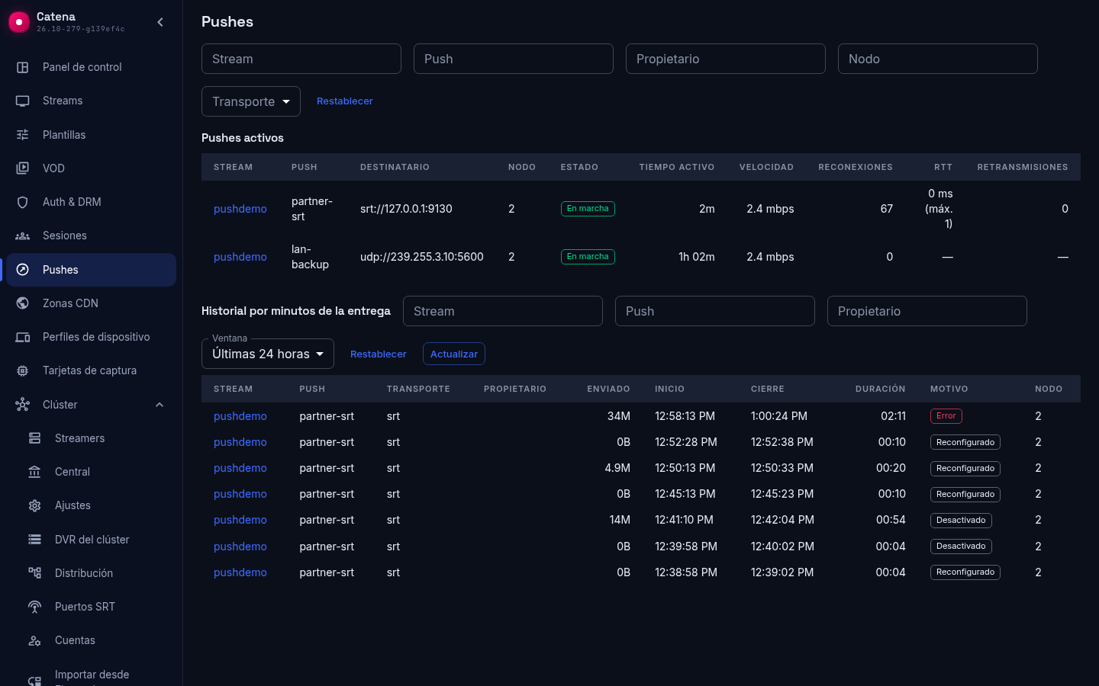The height and width of the screenshot is (686, 1099).
Task: Click the Streamers server icon
Action: click(35, 438)
